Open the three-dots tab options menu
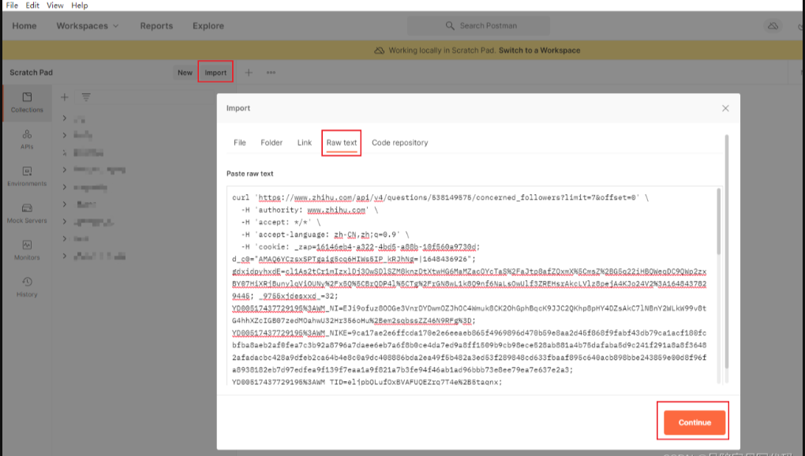805x456 pixels. pyautogui.click(x=271, y=73)
